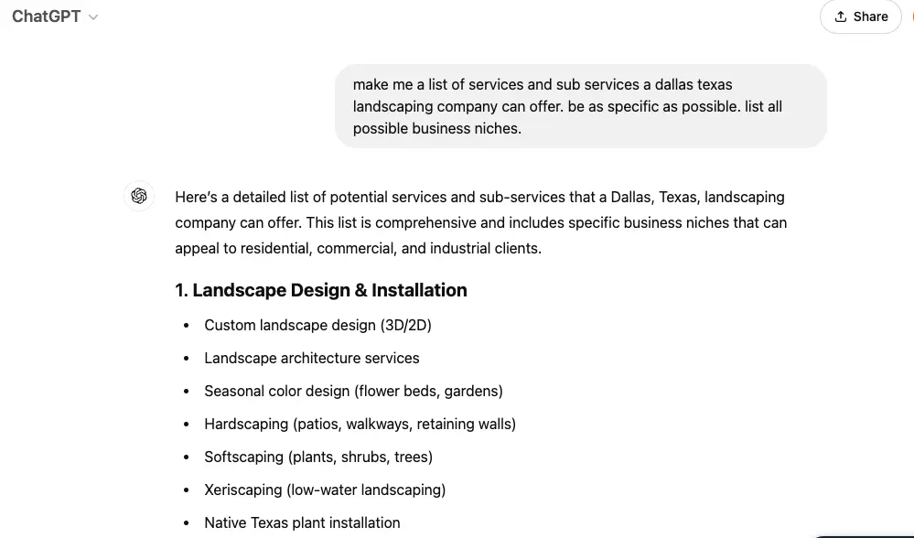
Task: Click the upload arrow icon inside Share button
Action: (x=839, y=16)
